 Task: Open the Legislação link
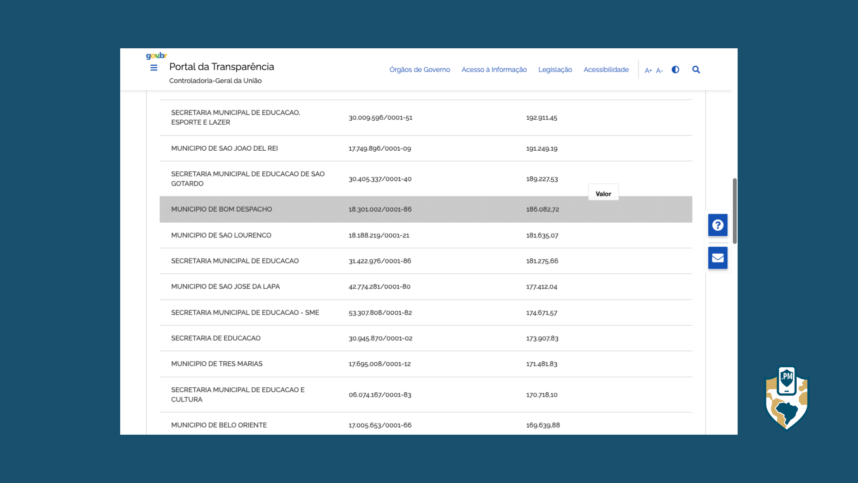(555, 70)
